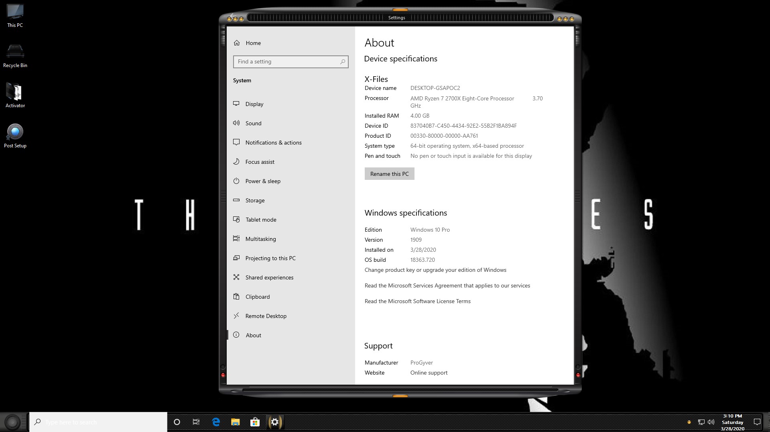Screen dimensions: 770x432
Task: Select Projecting to this PC
Action: coord(291,258)
